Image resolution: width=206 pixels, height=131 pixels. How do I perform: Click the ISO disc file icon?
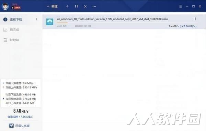[50, 22]
